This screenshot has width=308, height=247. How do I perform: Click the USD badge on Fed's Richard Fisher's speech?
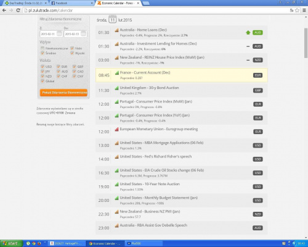(257, 159)
